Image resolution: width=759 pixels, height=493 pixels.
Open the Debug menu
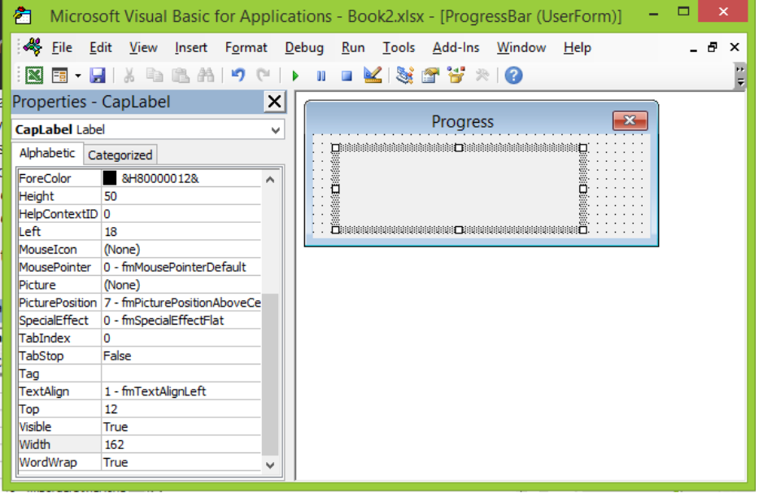(x=304, y=48)
